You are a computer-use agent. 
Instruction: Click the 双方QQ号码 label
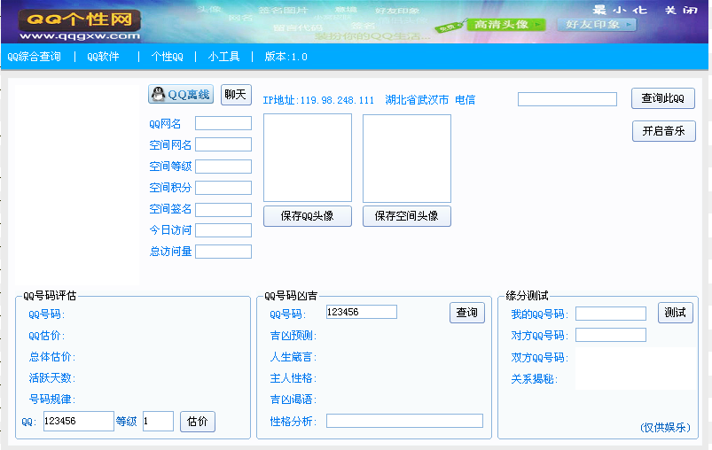(539, 358)
